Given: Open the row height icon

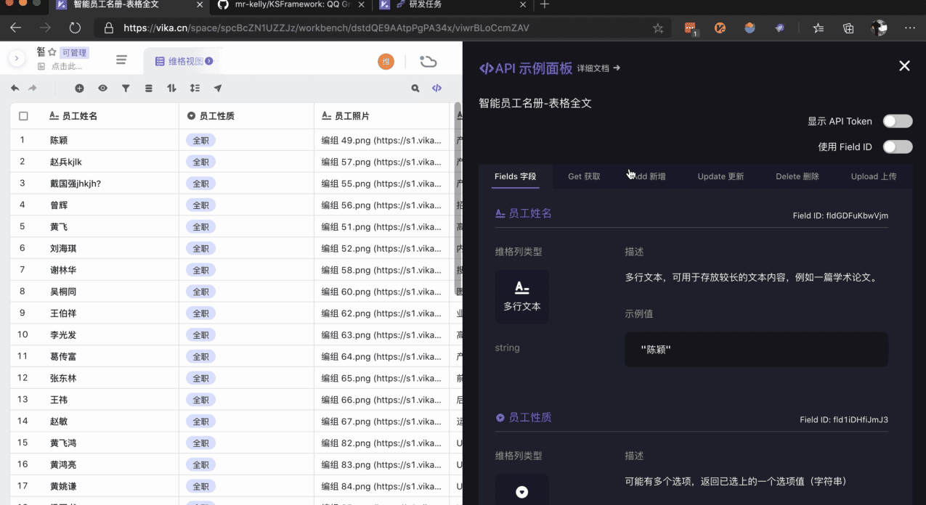Looking at the screenshot, I should click(195, 88).
